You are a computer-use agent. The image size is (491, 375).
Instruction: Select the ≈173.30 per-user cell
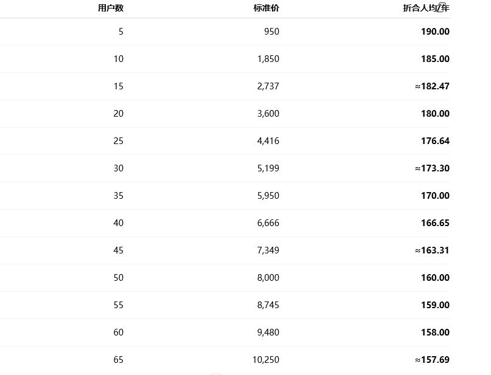click(432, 168)
